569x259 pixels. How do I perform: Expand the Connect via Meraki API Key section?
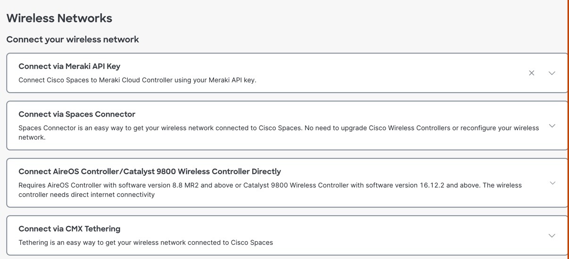click(x=552, y=73)
